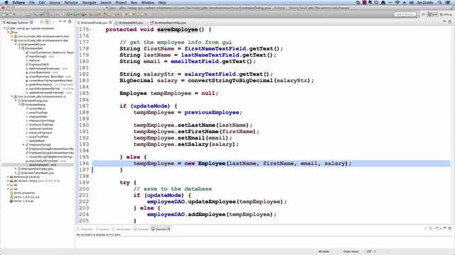Maximize the Package Explorer panel
The image size is (455, 255).
click(70, 22)
